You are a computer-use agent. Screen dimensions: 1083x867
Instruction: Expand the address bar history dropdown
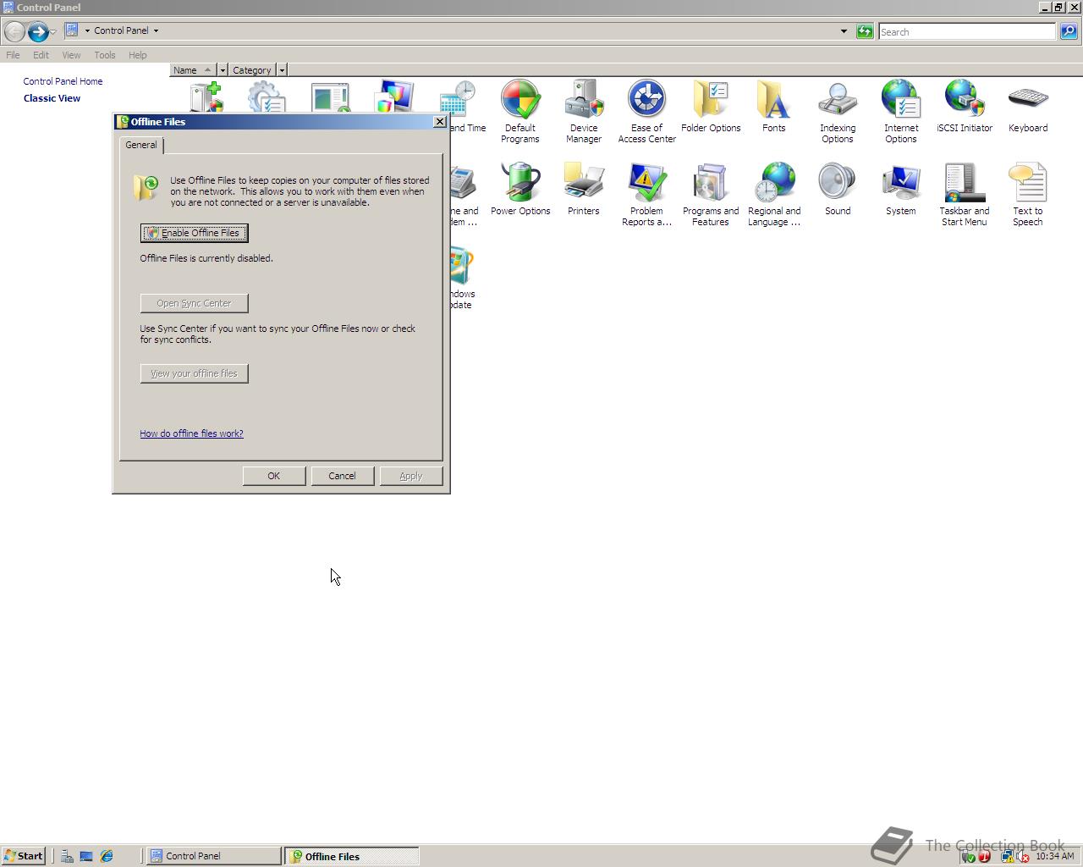pyautogui.click(x=844, y=31)
